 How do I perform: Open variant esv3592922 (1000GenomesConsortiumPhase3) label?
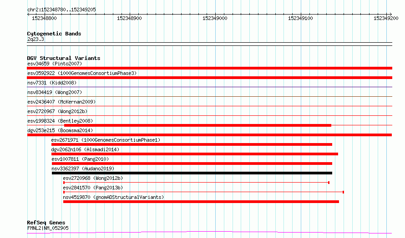pyautogui.click(x=82, y=73)
